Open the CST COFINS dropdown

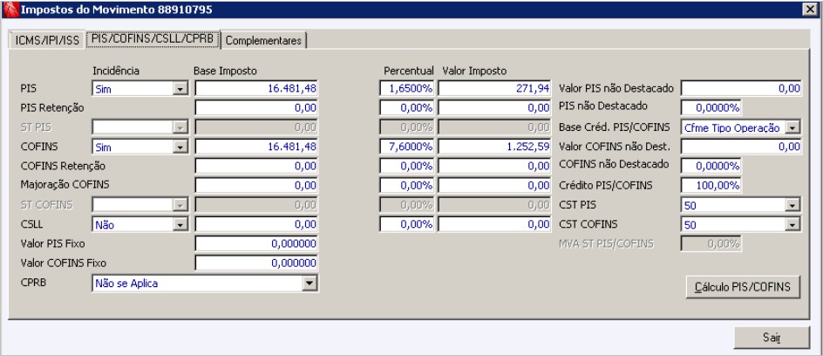[x=792, y=225]
